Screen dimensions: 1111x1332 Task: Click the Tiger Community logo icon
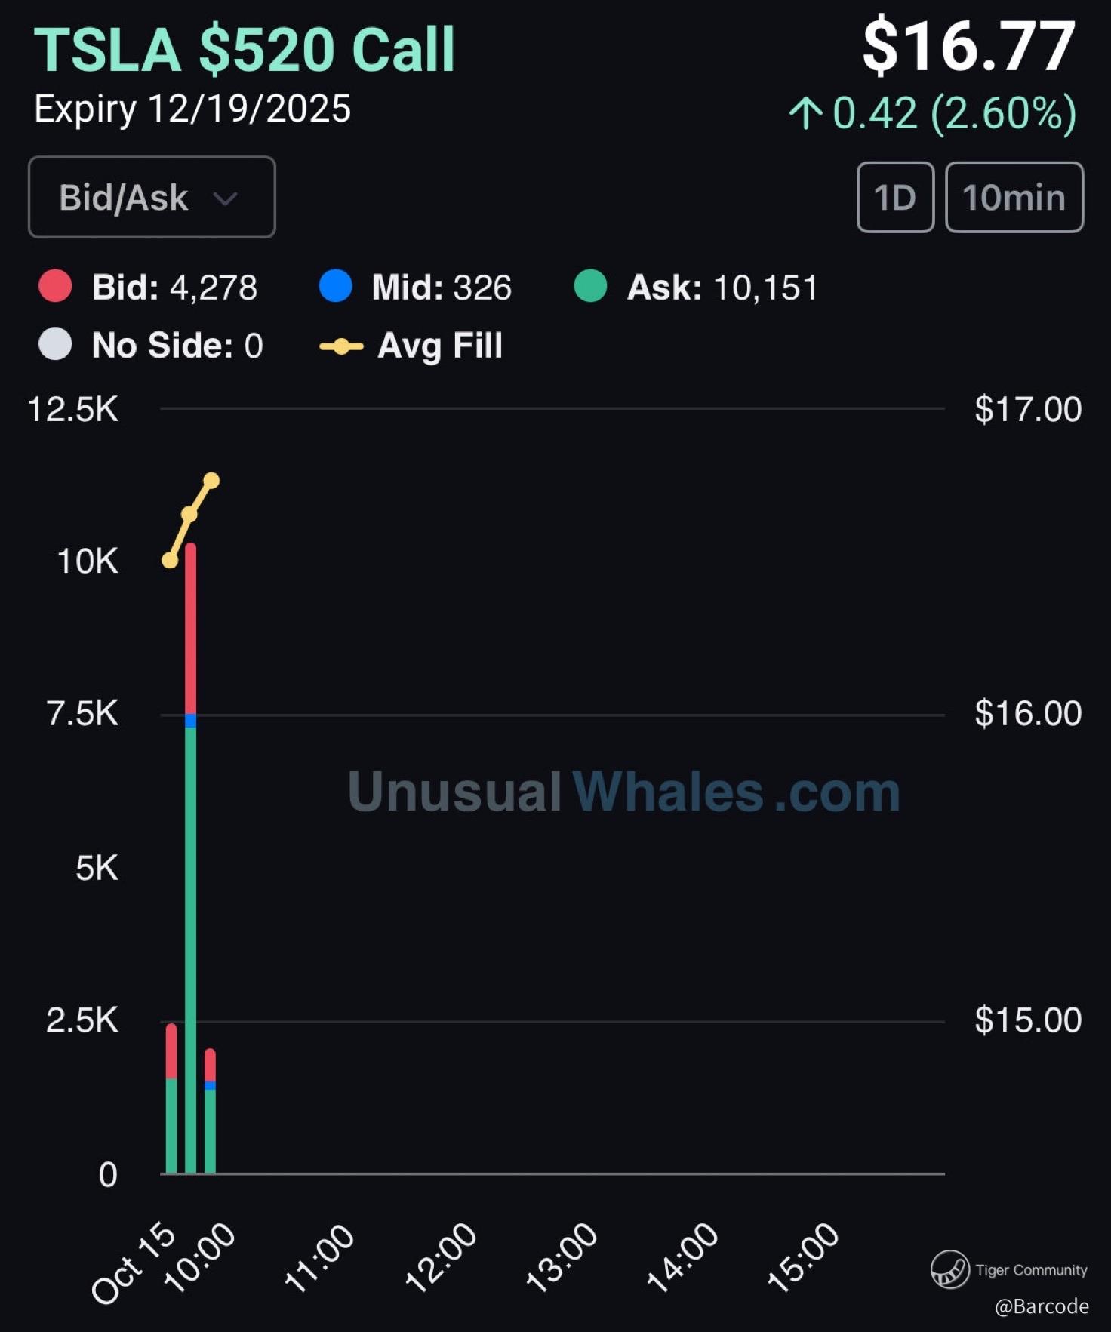pyautogui.click(x=949, y=1269)
